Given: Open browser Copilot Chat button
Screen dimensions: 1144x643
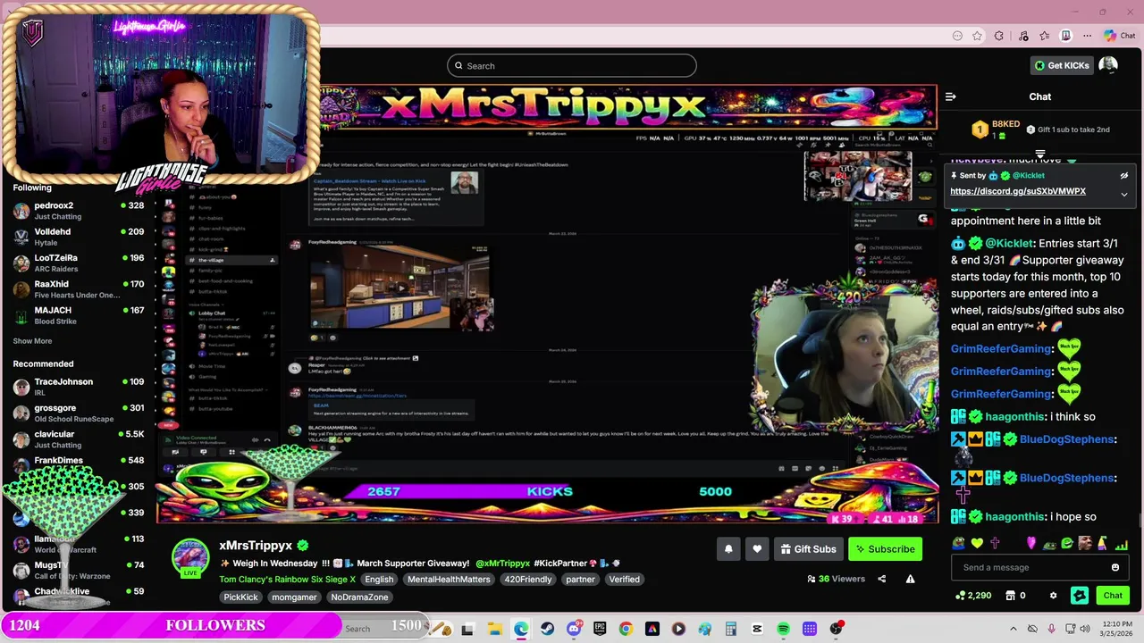Looking at the screenshot, I should click(x=1120, y=36).
